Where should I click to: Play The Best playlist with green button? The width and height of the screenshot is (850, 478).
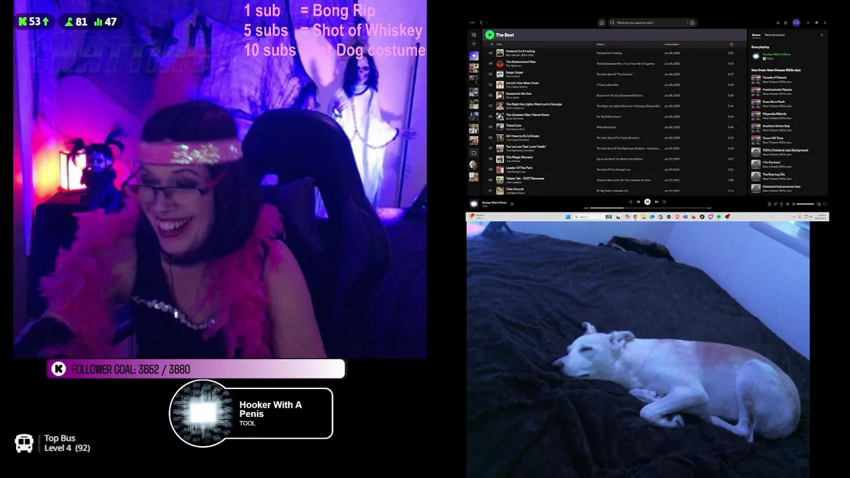click(x=489, y=35)
